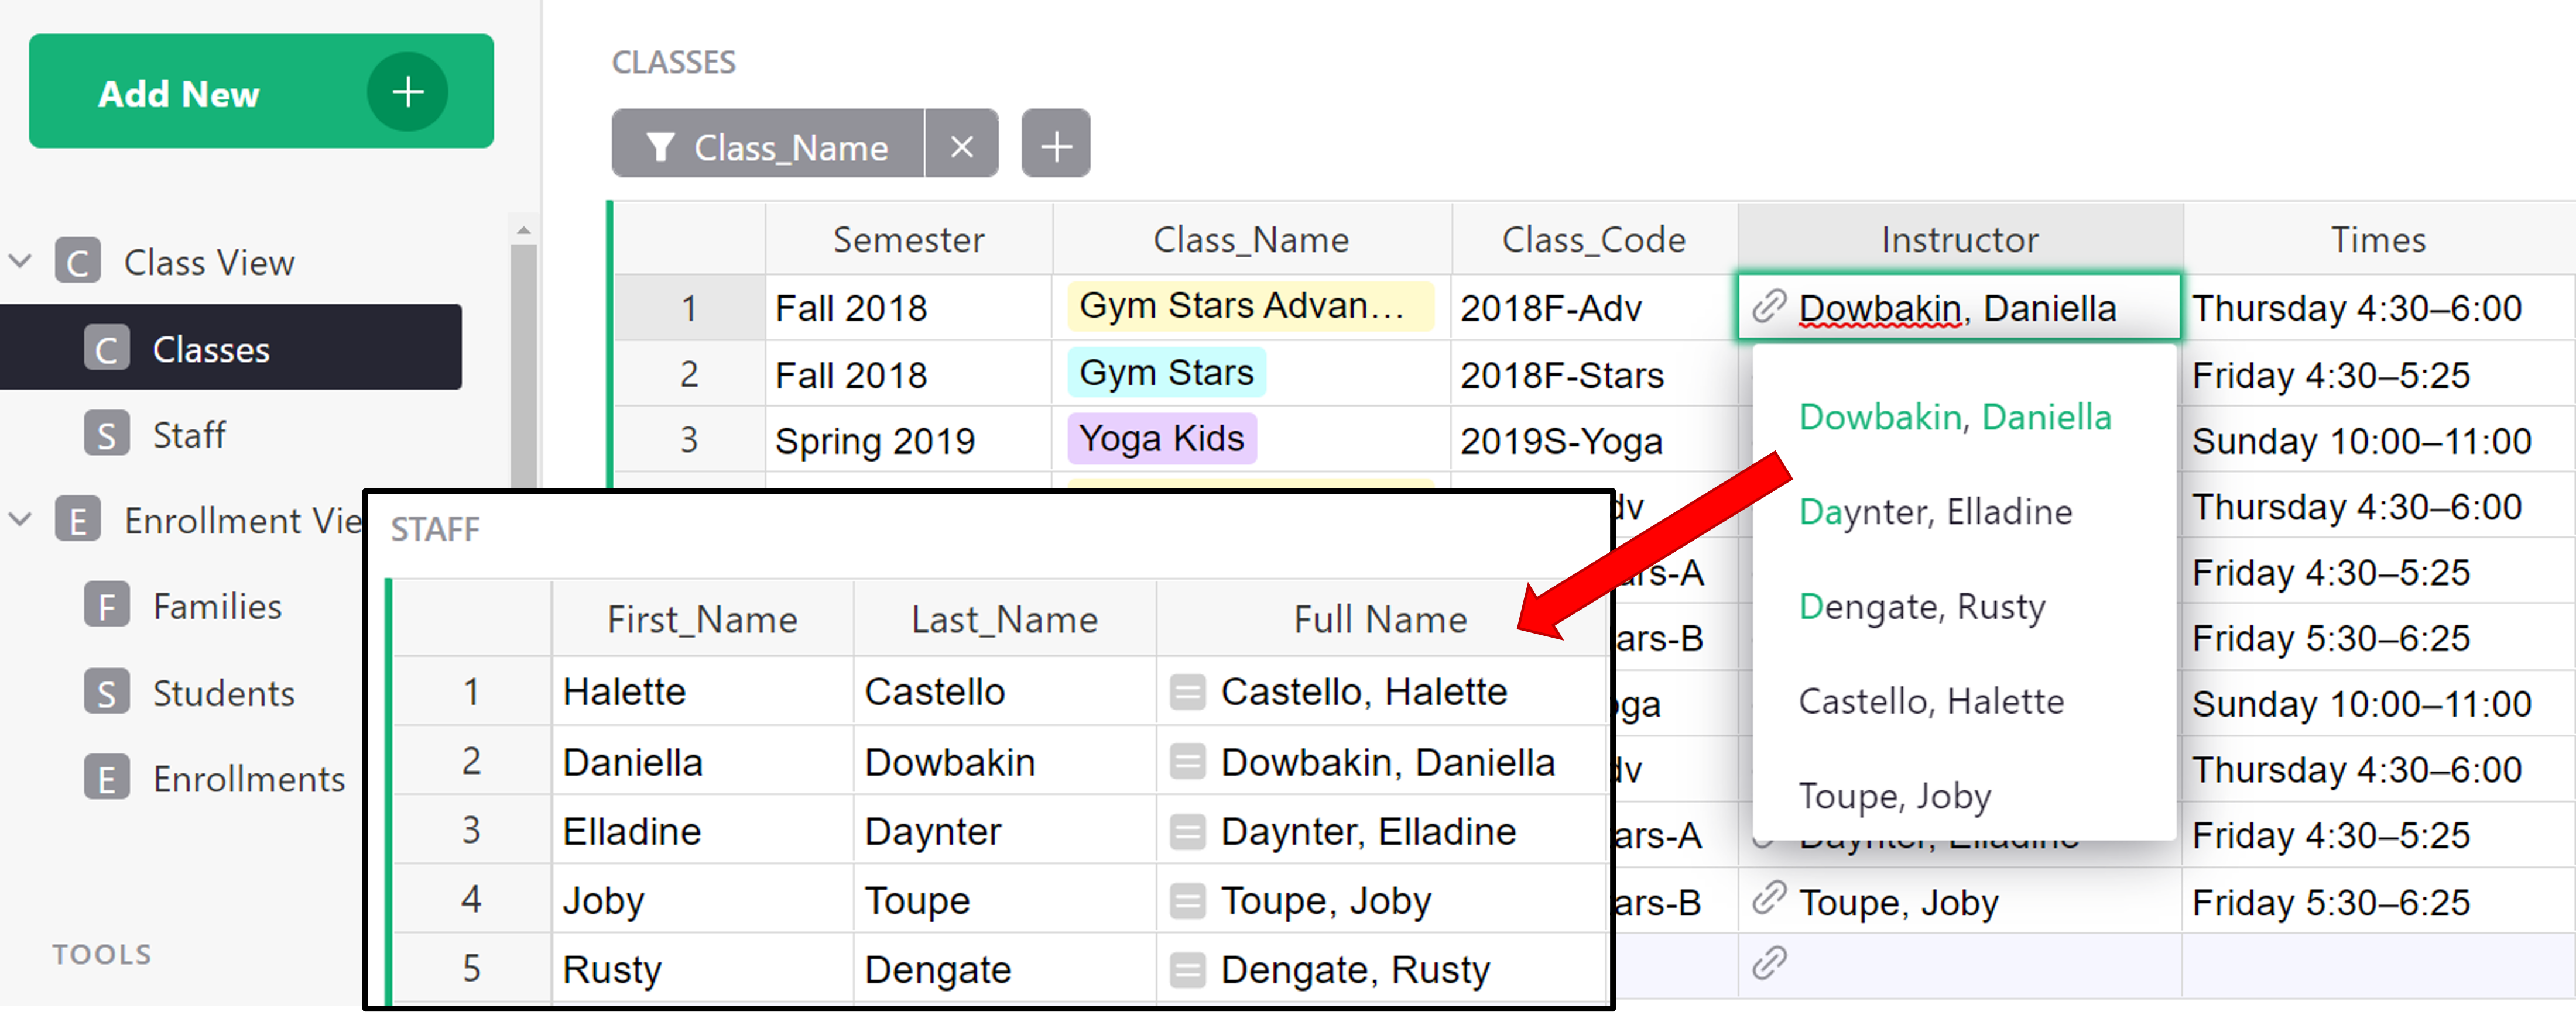The image size is (2576, 1012).
Task: Remove the Class_Name filter with X
Action: (x=961, y=146)
